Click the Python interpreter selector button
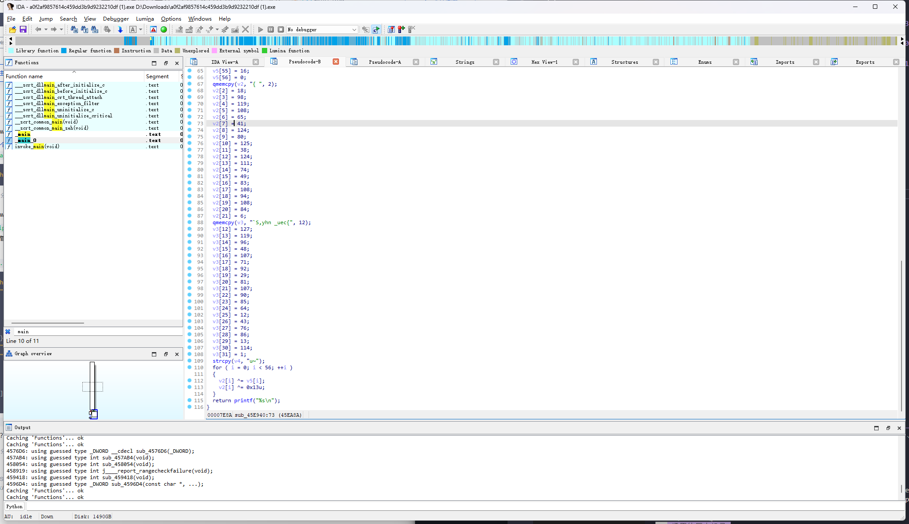 pos(15,506)
